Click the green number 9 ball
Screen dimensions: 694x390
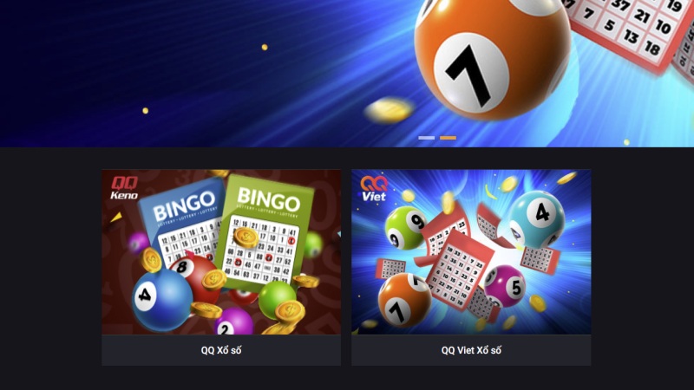tap(405, 227)
